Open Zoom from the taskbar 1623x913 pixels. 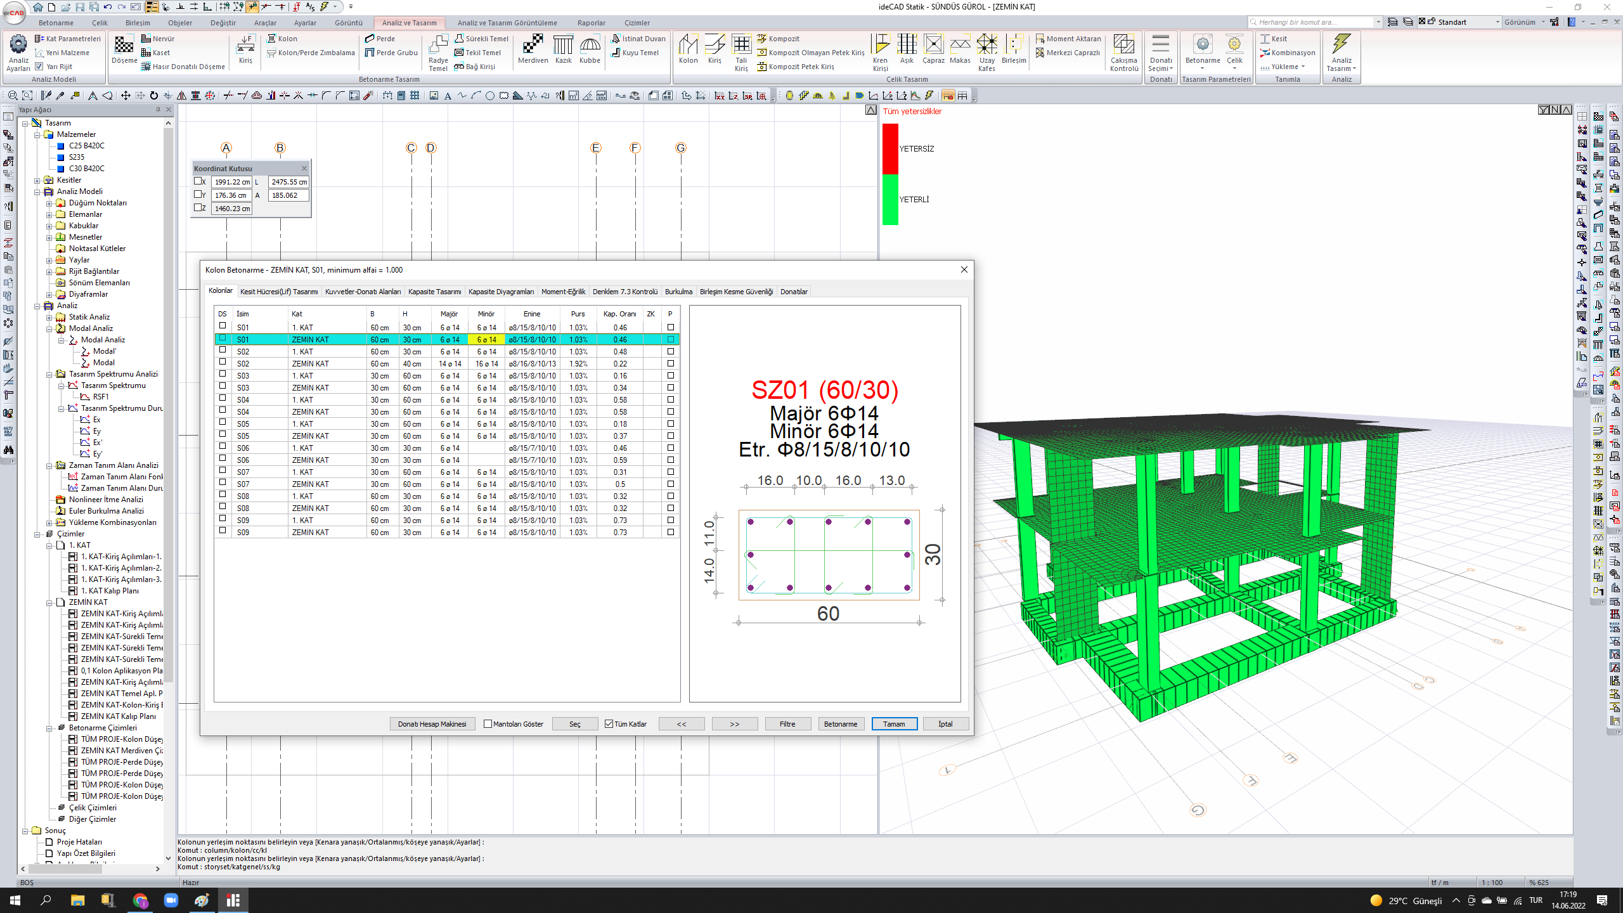pyautogui.click(x=171, y=900)
